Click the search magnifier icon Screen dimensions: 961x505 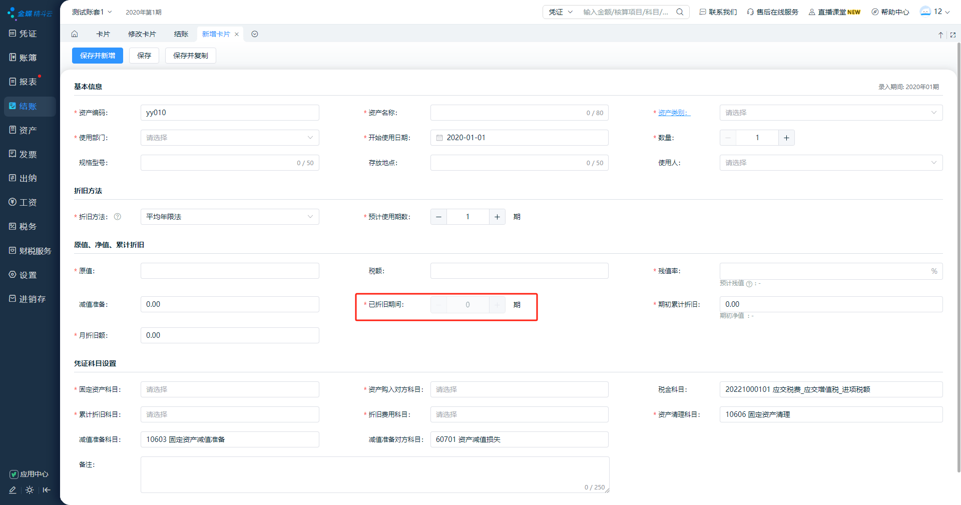680,12
